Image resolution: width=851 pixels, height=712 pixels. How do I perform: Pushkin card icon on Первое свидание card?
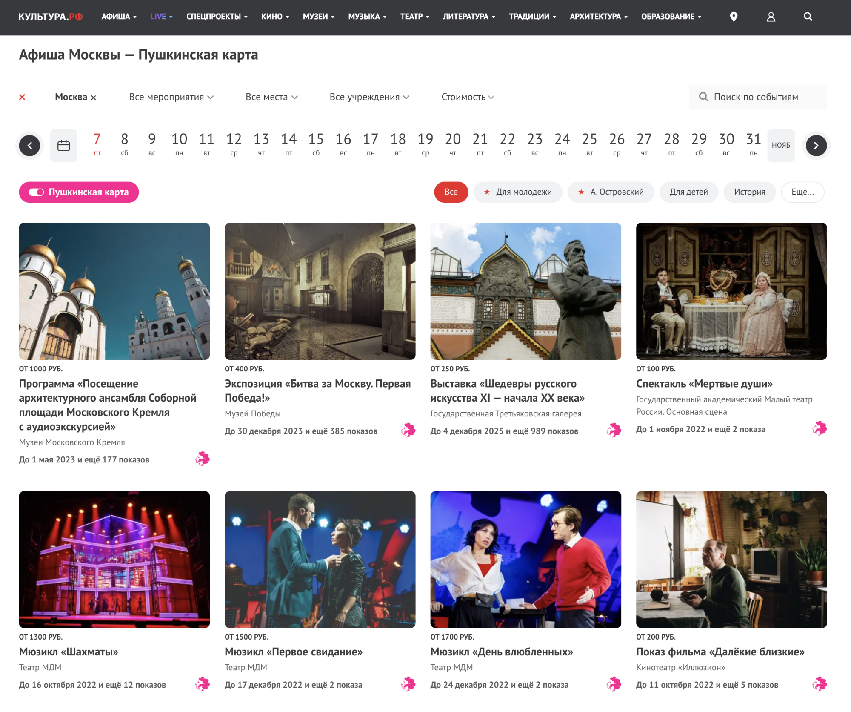pos(408,684)
